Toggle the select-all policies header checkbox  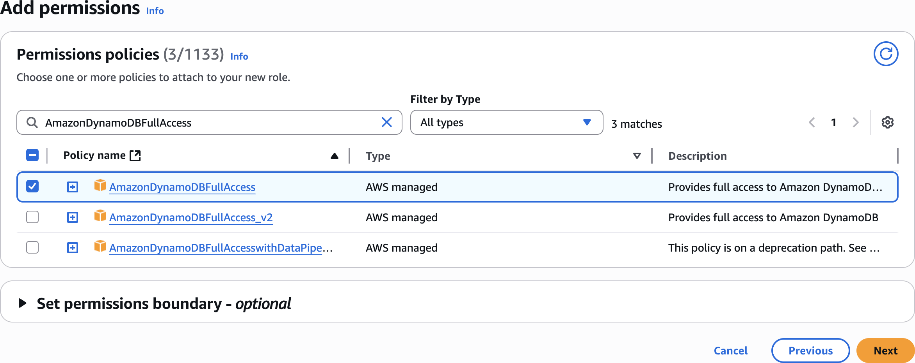(32, 155)
